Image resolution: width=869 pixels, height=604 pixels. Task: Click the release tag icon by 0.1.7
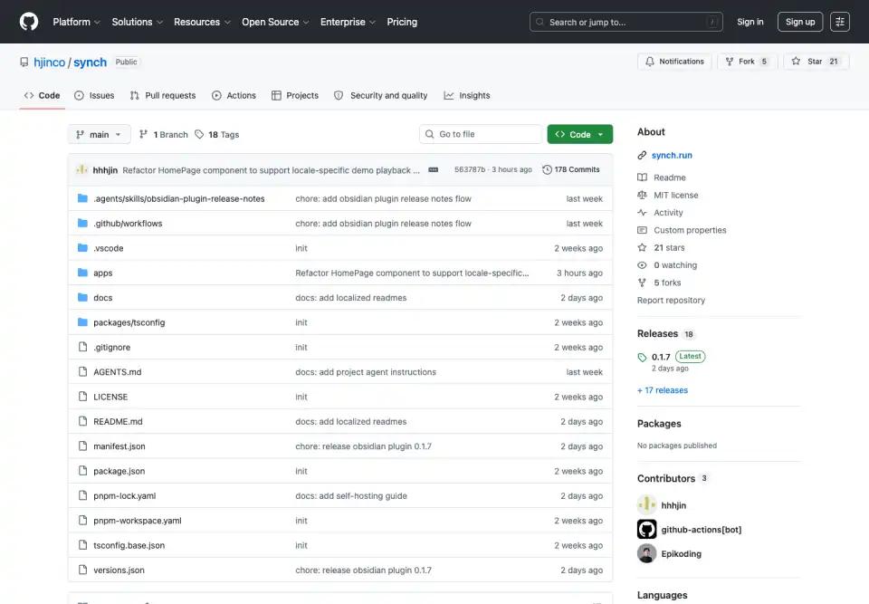pos(642,357)
